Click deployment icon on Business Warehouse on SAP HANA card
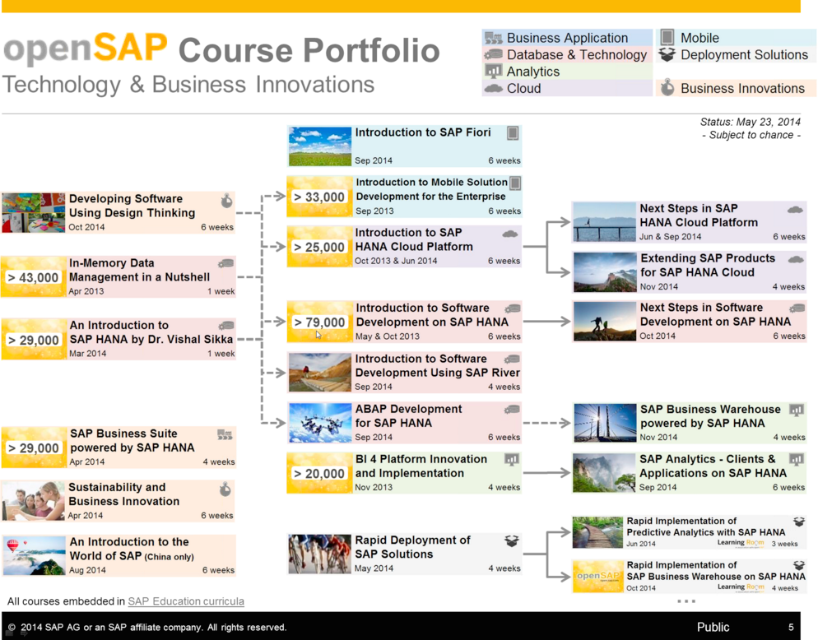This screenshot has height=640, width=818. [799, 565]
